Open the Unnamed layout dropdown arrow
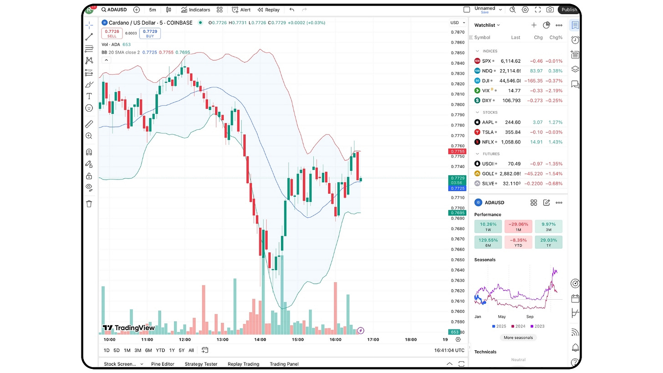This screenshot has height=373, width=663. (x=500, y=10)
